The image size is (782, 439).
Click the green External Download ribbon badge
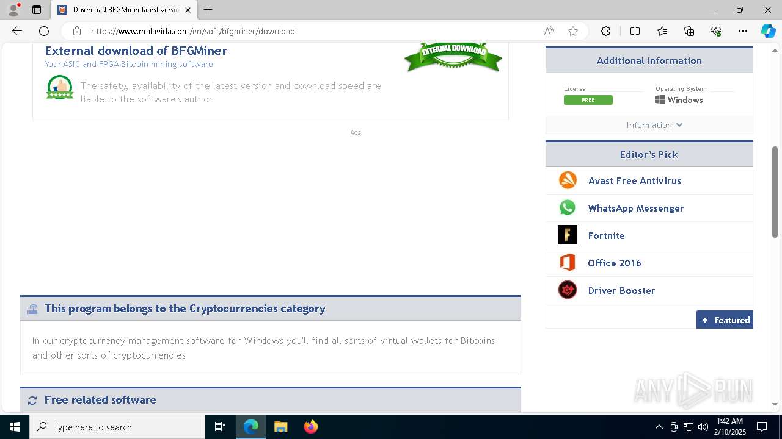tap(453, 57)
